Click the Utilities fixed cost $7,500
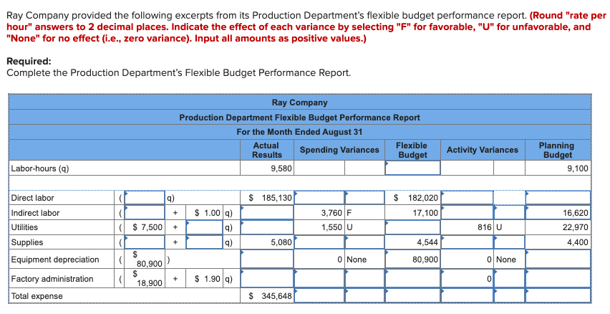The image size is (610, 314). coord(147,227)
